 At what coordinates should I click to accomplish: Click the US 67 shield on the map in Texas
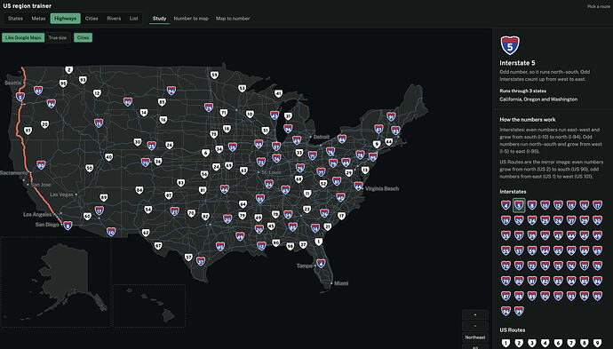(158, 246)
